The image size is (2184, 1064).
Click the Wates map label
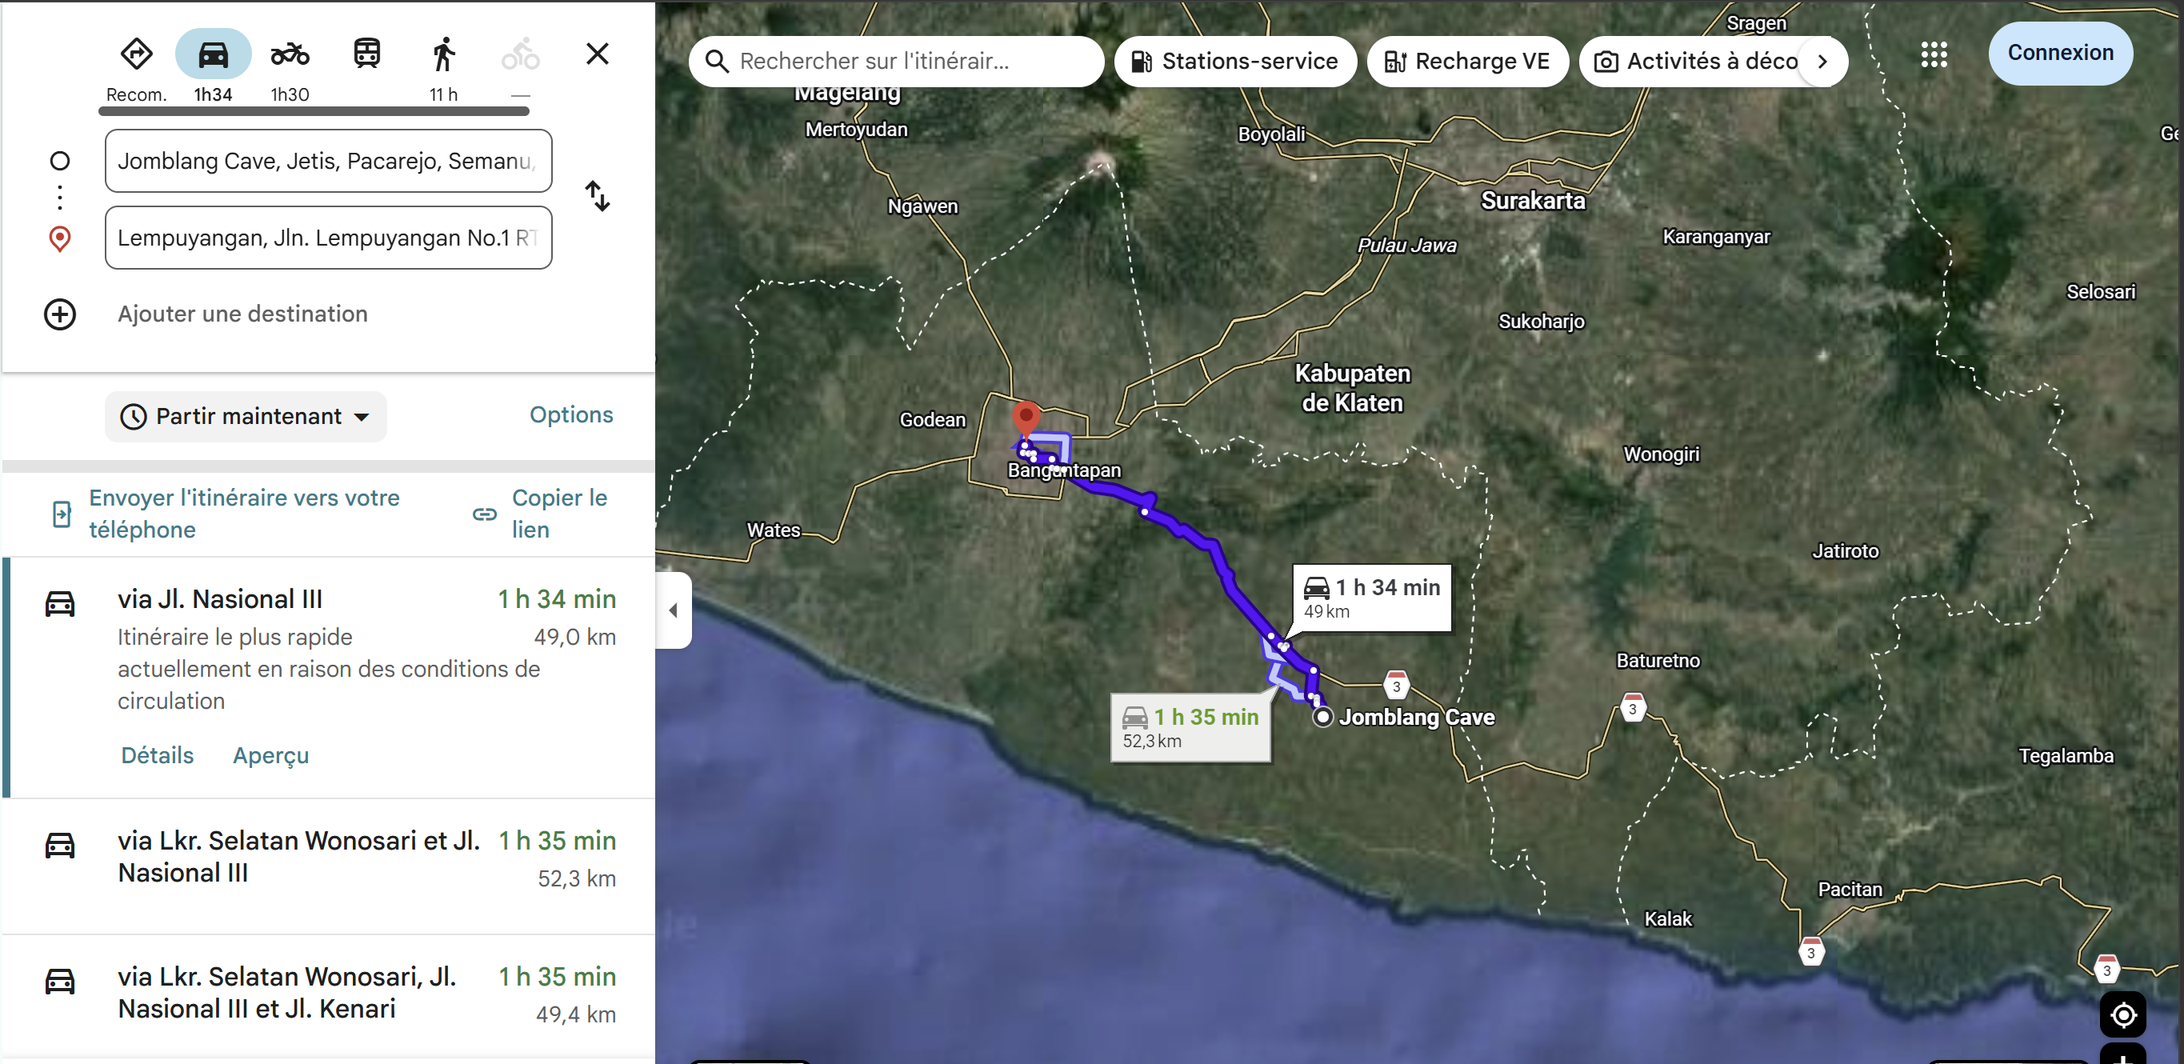774,530
